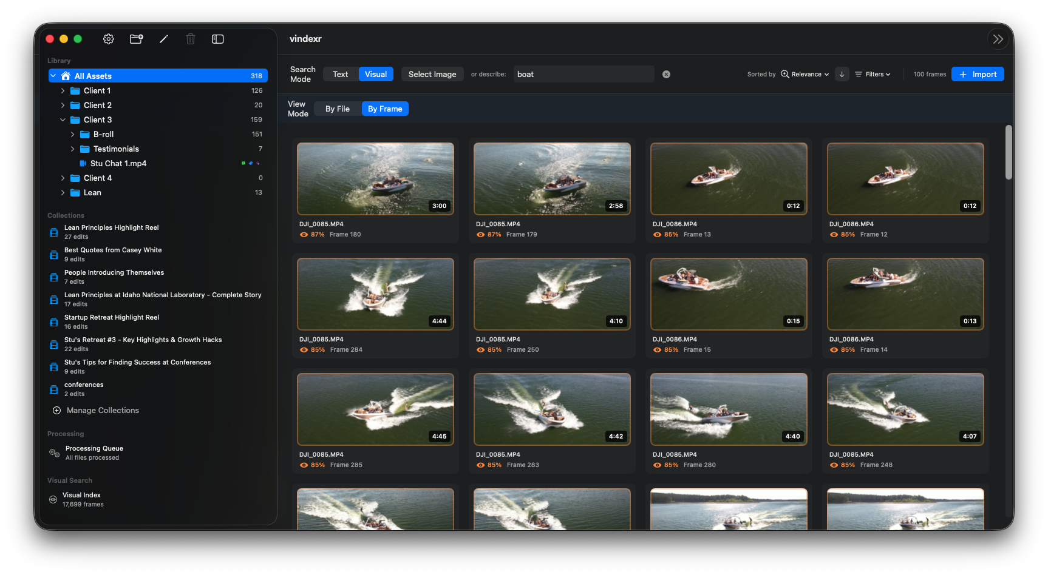Clear the boat search query
This screenshot has width=1048, height=575.
pyautogui.click(x=666, y=73)
